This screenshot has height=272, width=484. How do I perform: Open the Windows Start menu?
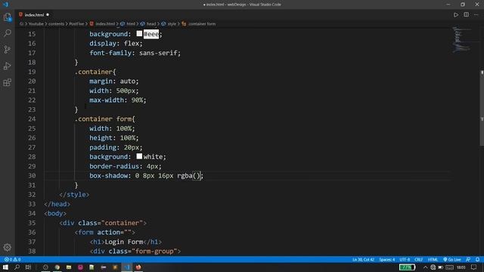pos(5,267)
